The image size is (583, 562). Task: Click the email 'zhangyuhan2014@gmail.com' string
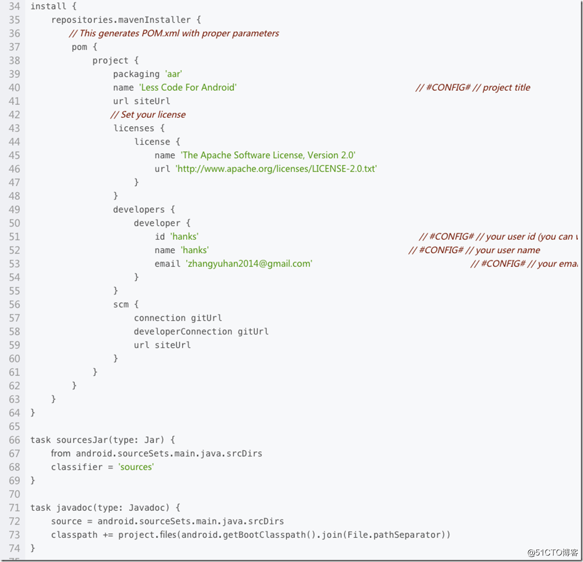(x=249, y=264)
